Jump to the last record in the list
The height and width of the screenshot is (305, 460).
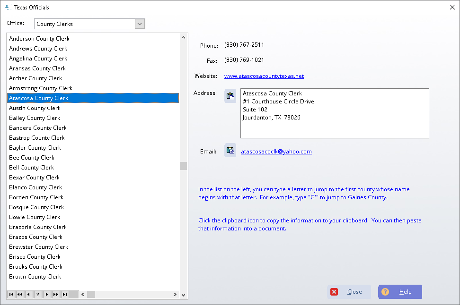click(x=65, y=295)
